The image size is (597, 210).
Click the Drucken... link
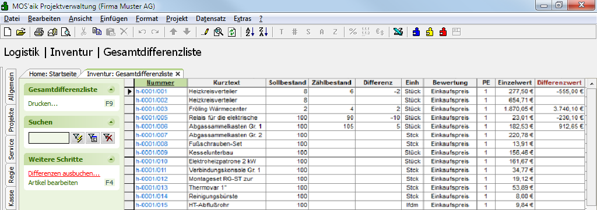coord(43,104)
